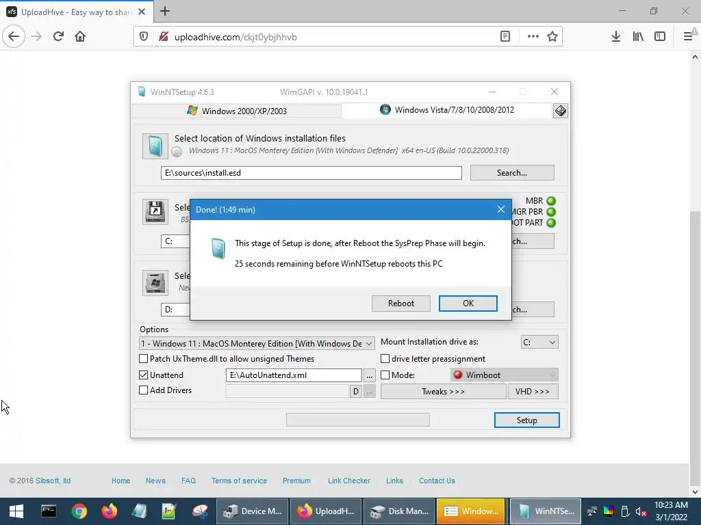Open the Wimboot mode dropdown
Screen dimensions: 701x525
[x=505, y=375]
